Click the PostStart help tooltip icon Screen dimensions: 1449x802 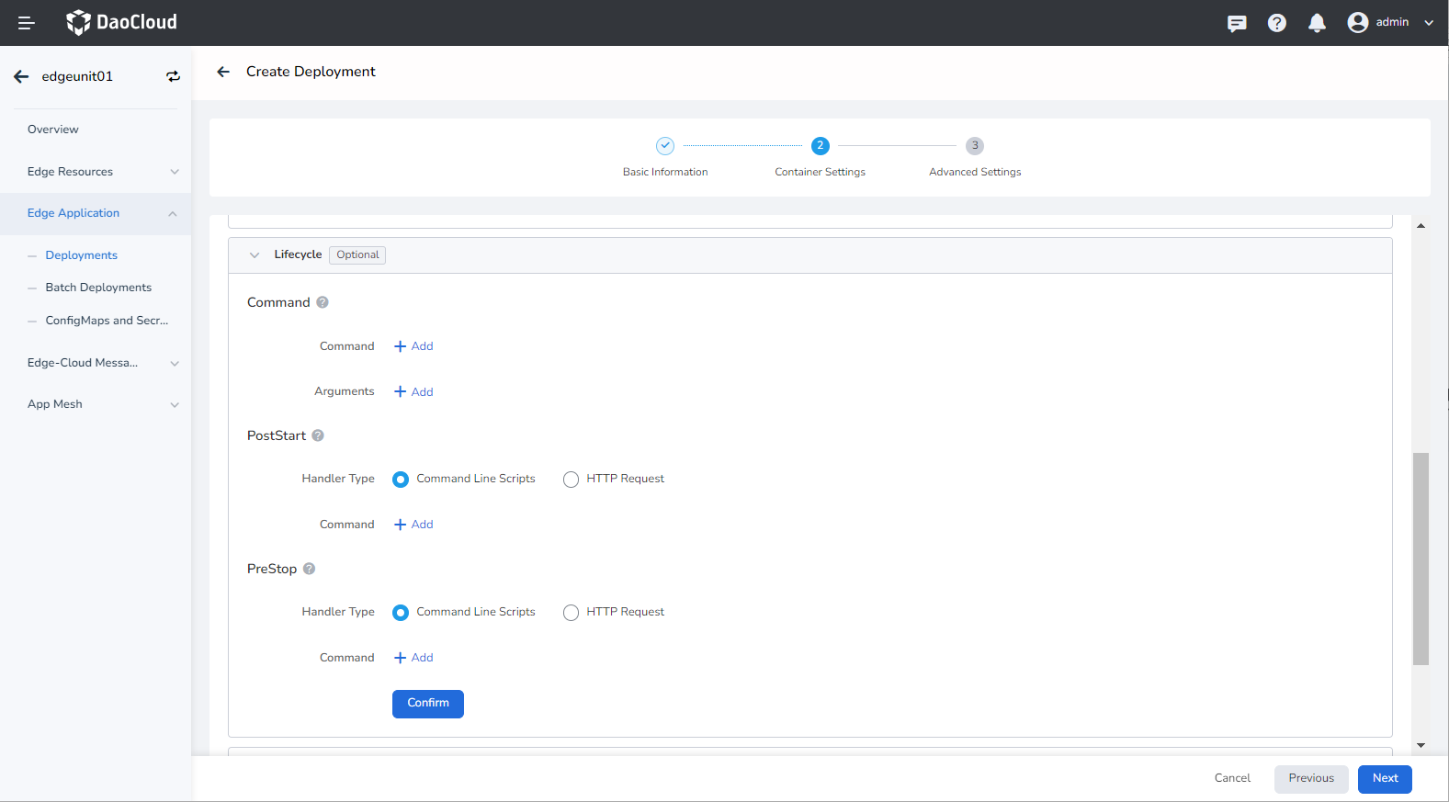pyautogui.click(x=318, y=435)
